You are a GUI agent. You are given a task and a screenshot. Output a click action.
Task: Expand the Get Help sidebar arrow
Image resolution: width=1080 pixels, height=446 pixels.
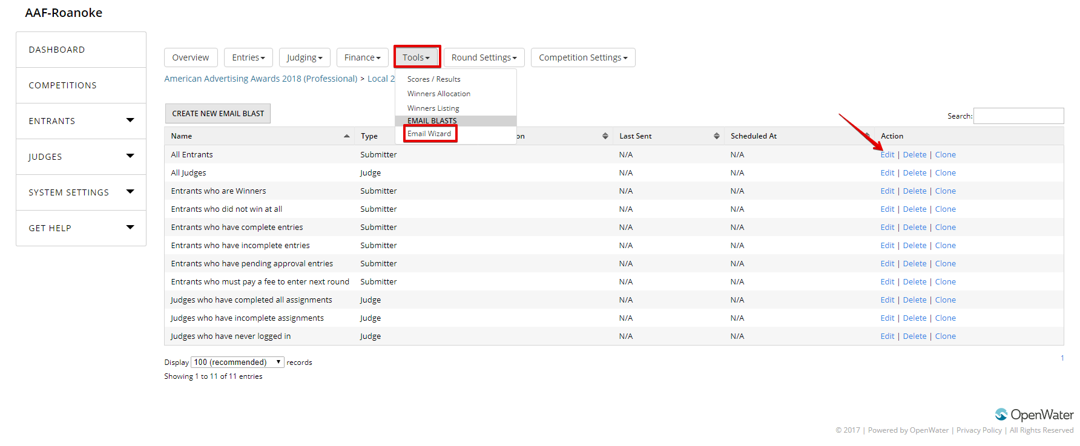[130, 227]
